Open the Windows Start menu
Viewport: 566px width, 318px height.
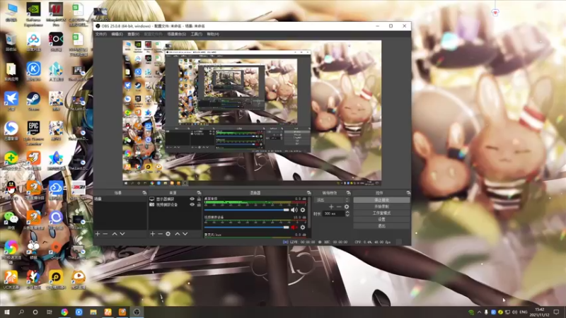pos(7,312)
